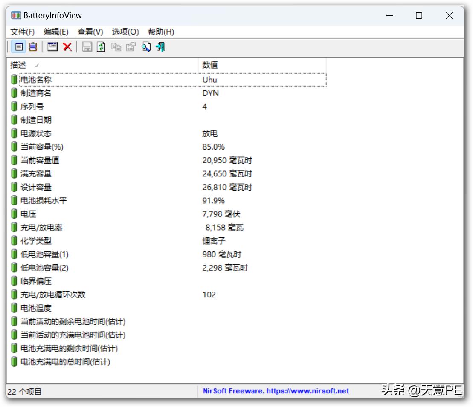Image resolution: width=473 pixels, height=407 pixels.
Task: Open the 选项(O) menu
Action: click(125, 32)
